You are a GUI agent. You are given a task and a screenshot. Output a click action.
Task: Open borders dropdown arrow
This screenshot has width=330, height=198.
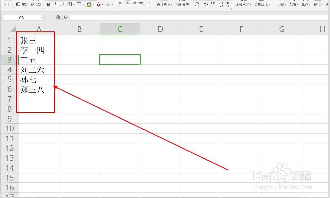(x=74, y=5)
